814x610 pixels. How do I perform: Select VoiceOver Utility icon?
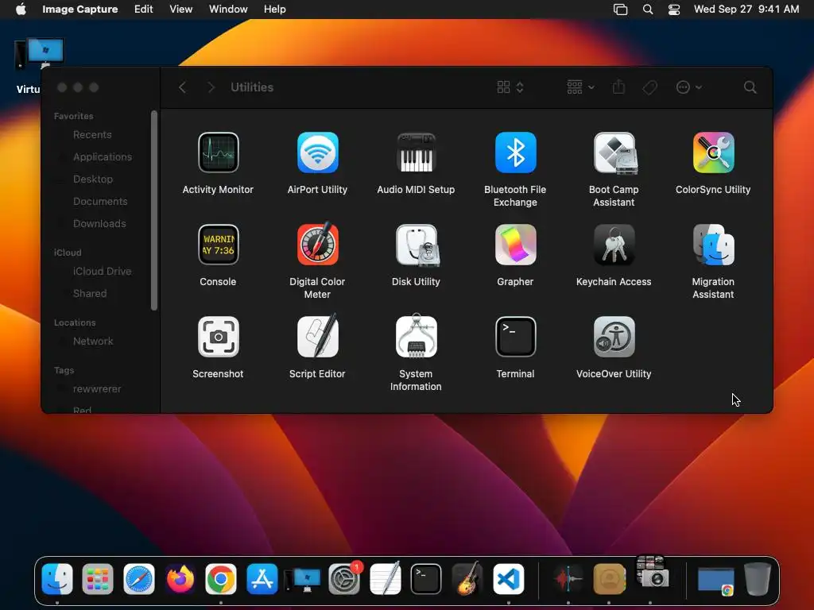point(614,337)
